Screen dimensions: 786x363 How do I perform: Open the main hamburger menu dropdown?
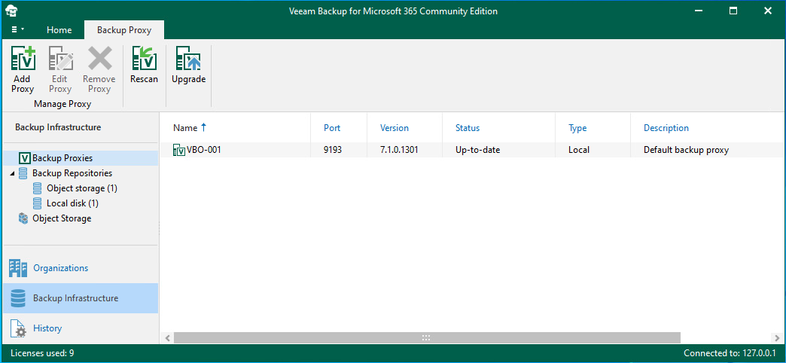click(17, 29)
